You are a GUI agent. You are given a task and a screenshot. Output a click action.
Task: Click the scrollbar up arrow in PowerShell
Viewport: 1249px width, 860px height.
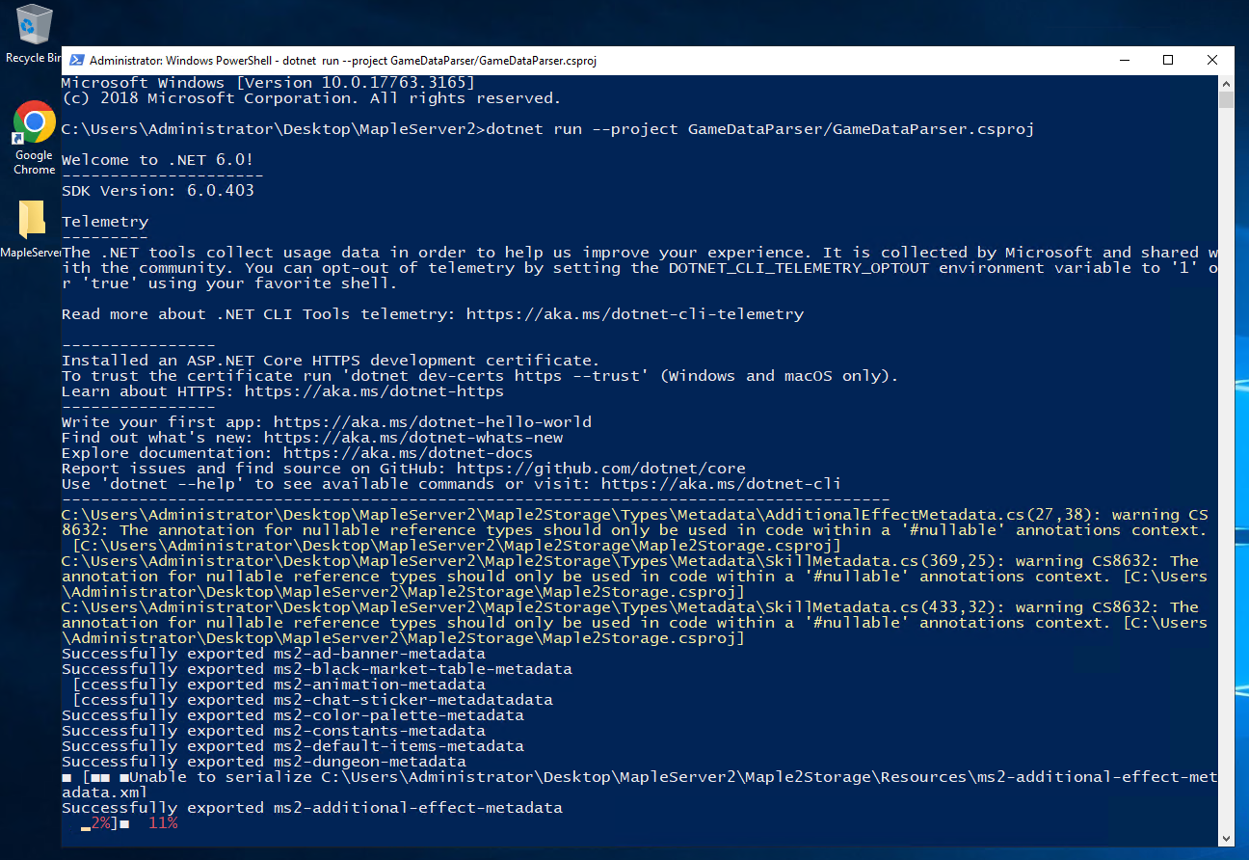(x=1226, y=83)
